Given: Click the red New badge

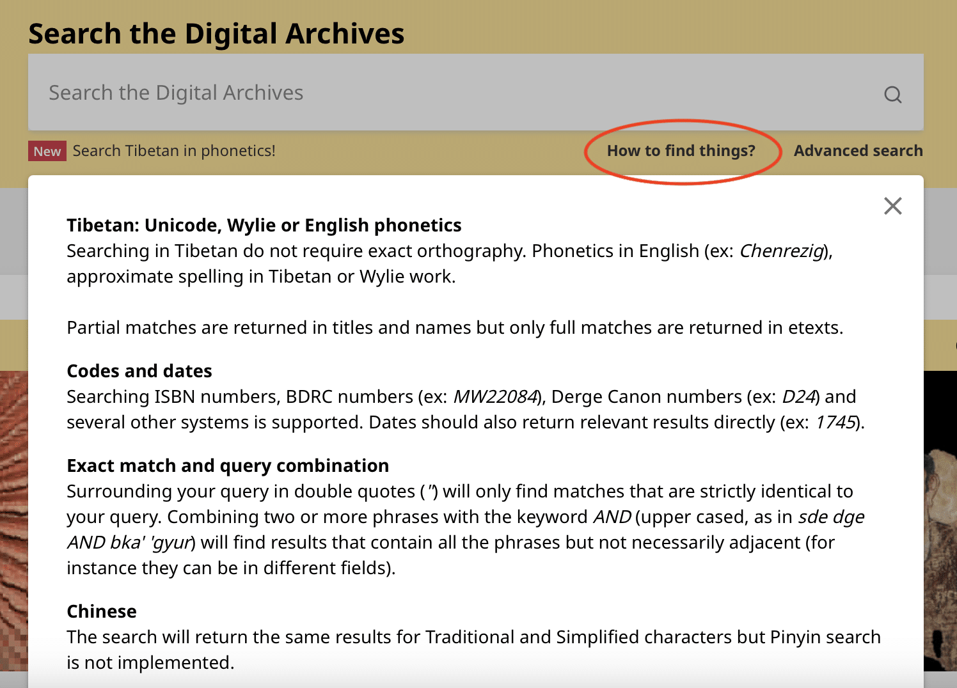Looking at the screenshot, I should click(x=47, y=151).
